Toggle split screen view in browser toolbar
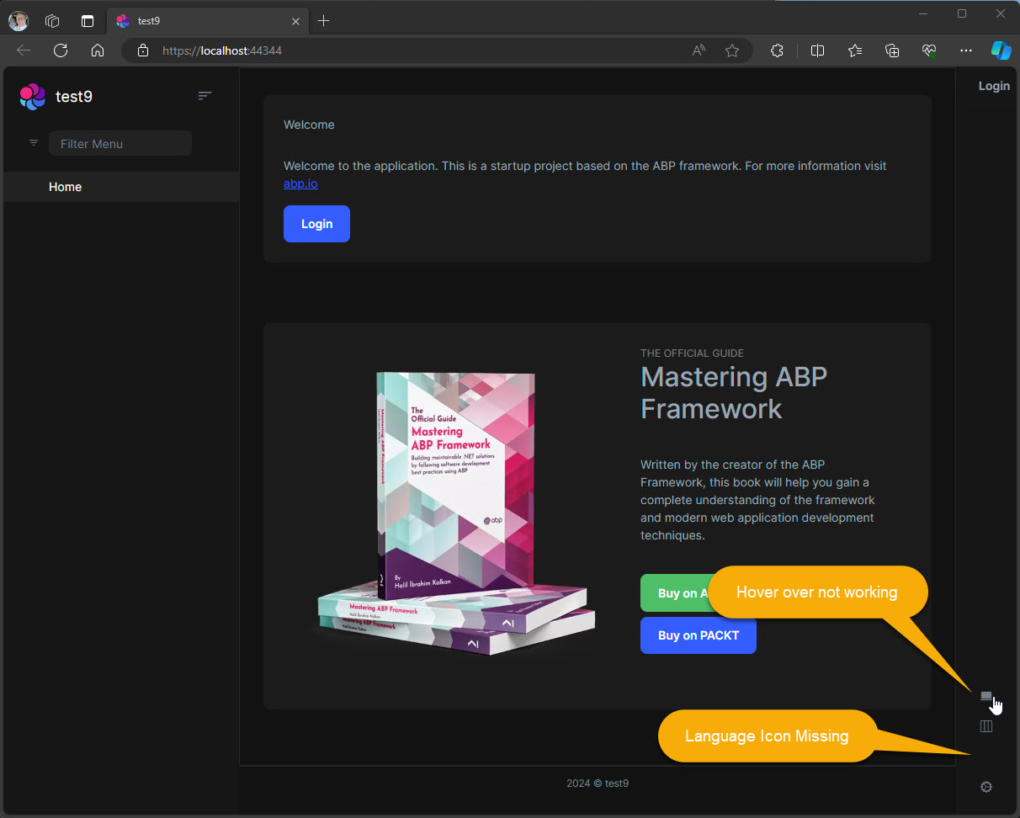This screenshot has height=818, width=1020. 817,50
